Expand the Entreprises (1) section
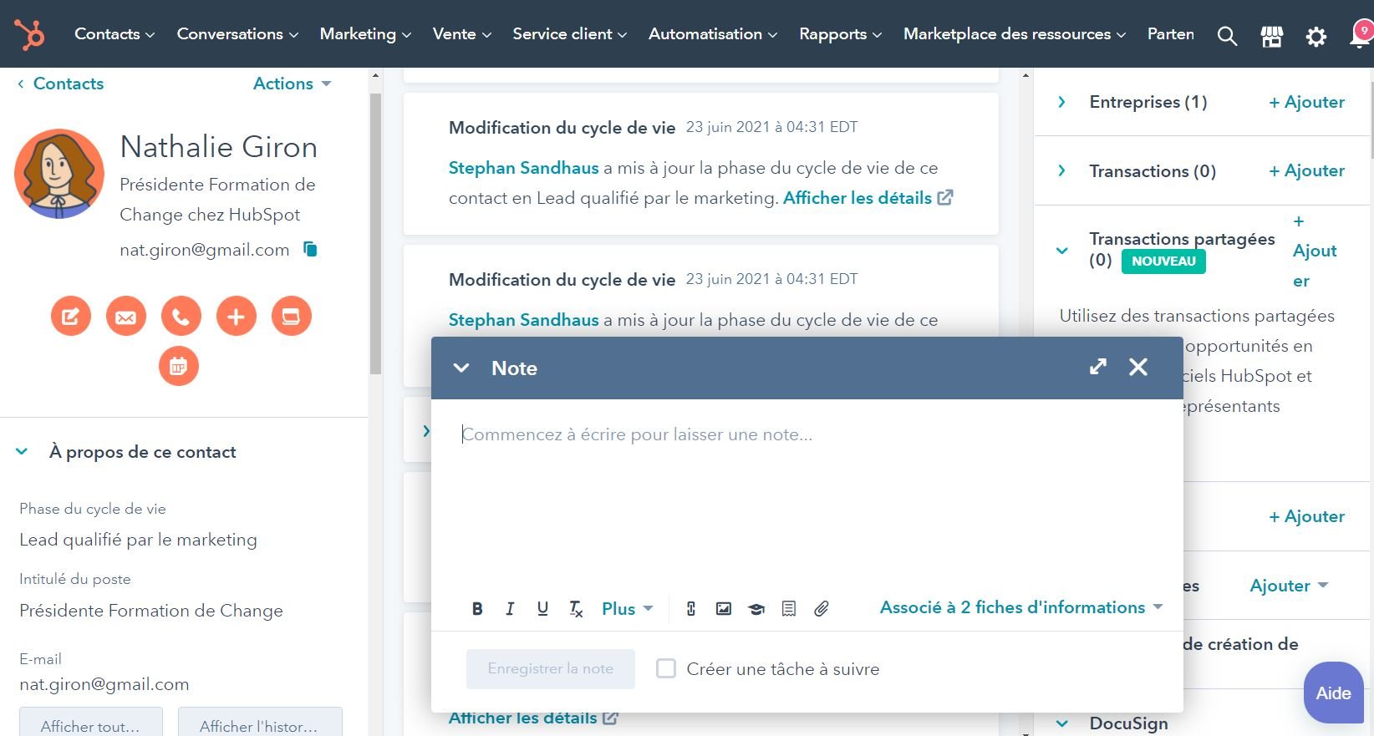Viewport: 1374px width, 736px height. [1062, 102]
